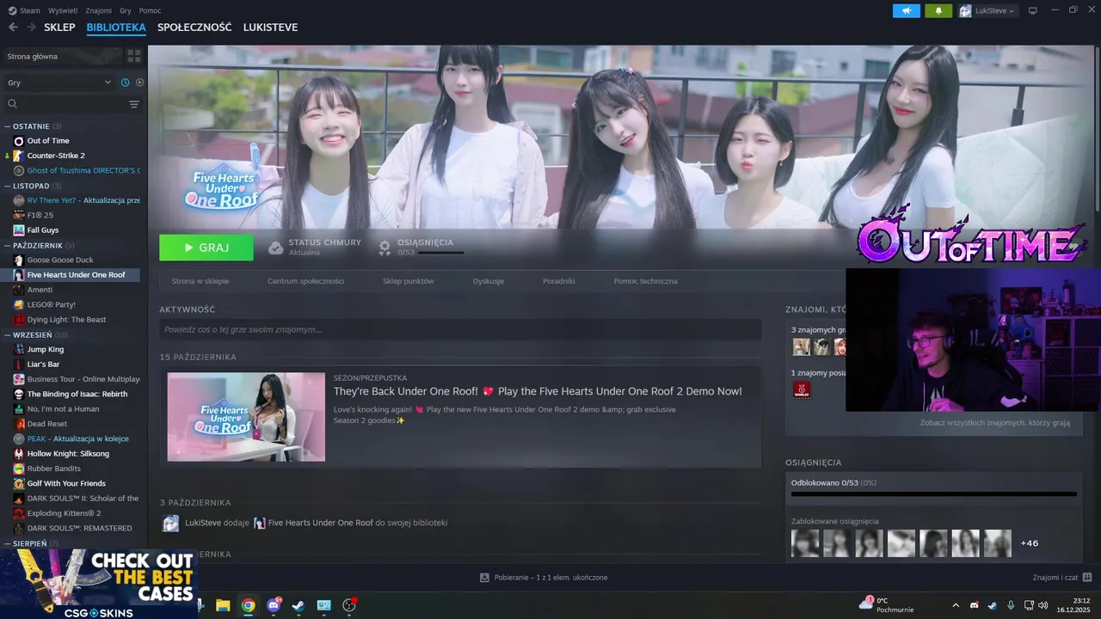
Task: Click the library search magnifier icon
Action: click(13, 104)
